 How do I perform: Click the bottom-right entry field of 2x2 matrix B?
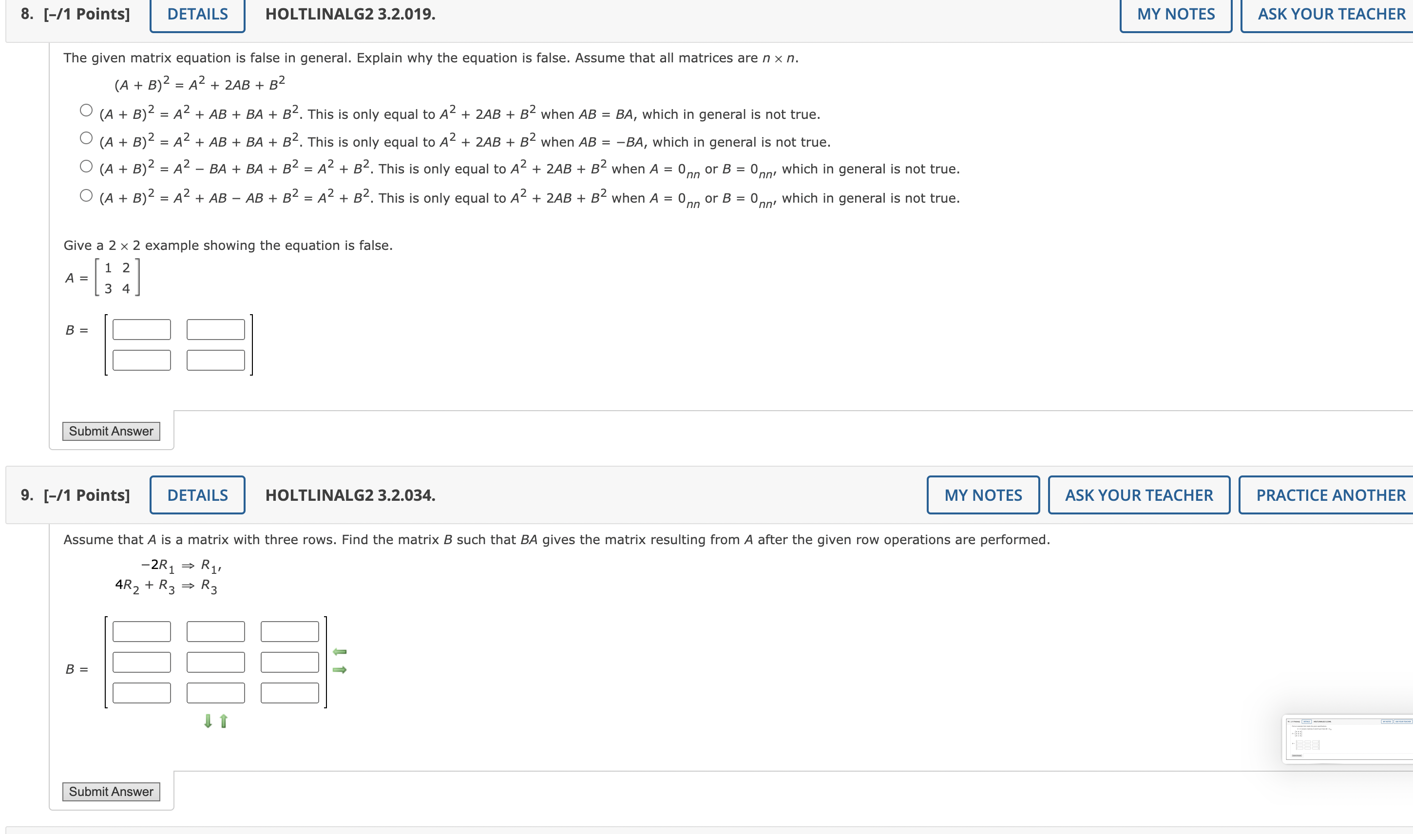pyautogui.click(x=215, y=361)
